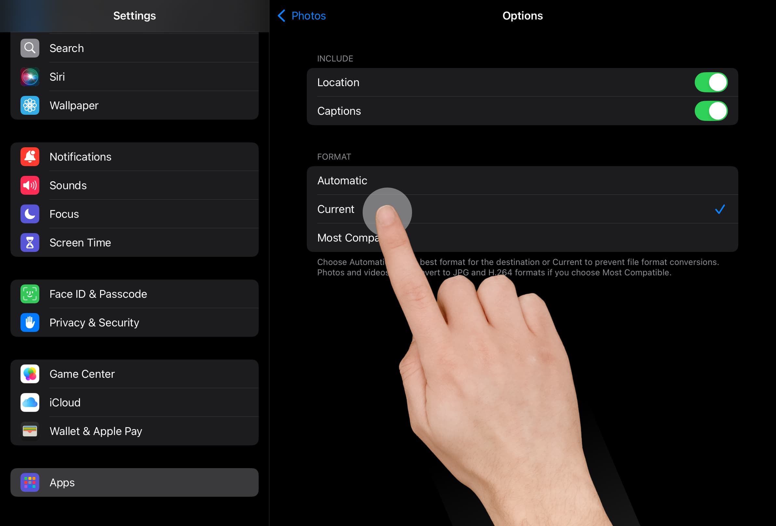This screenshot has width=776, height=526.
Task: Open Focus settings
Action: 64,214
